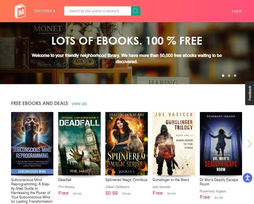254x204 pixels.
Task: Click the green search magnifier button
Action: pos(136,11)
